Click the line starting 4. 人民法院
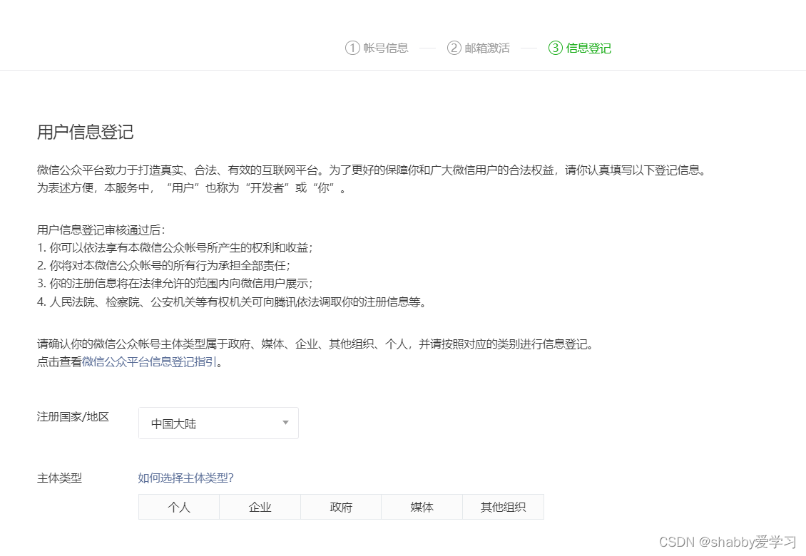806x556 pixels. (232, 302)
